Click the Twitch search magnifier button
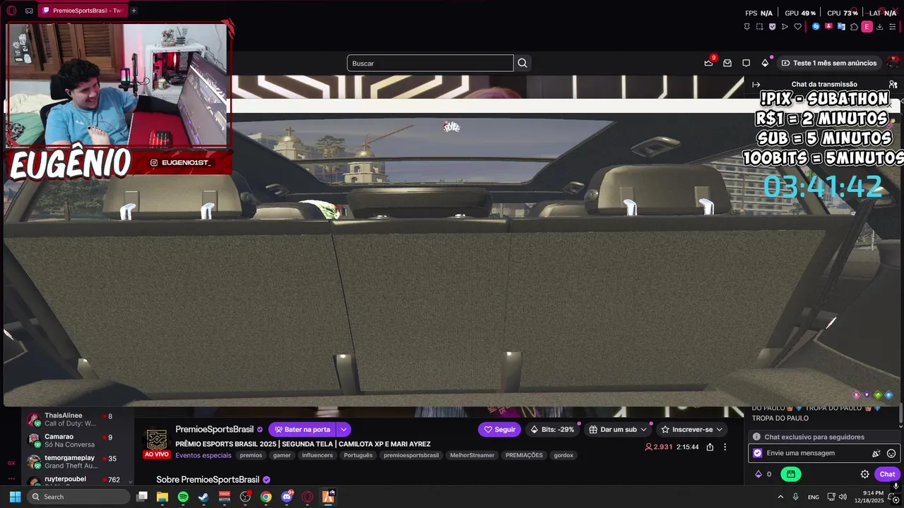Screen dimensions: 904x508 [x=523, y=63]
